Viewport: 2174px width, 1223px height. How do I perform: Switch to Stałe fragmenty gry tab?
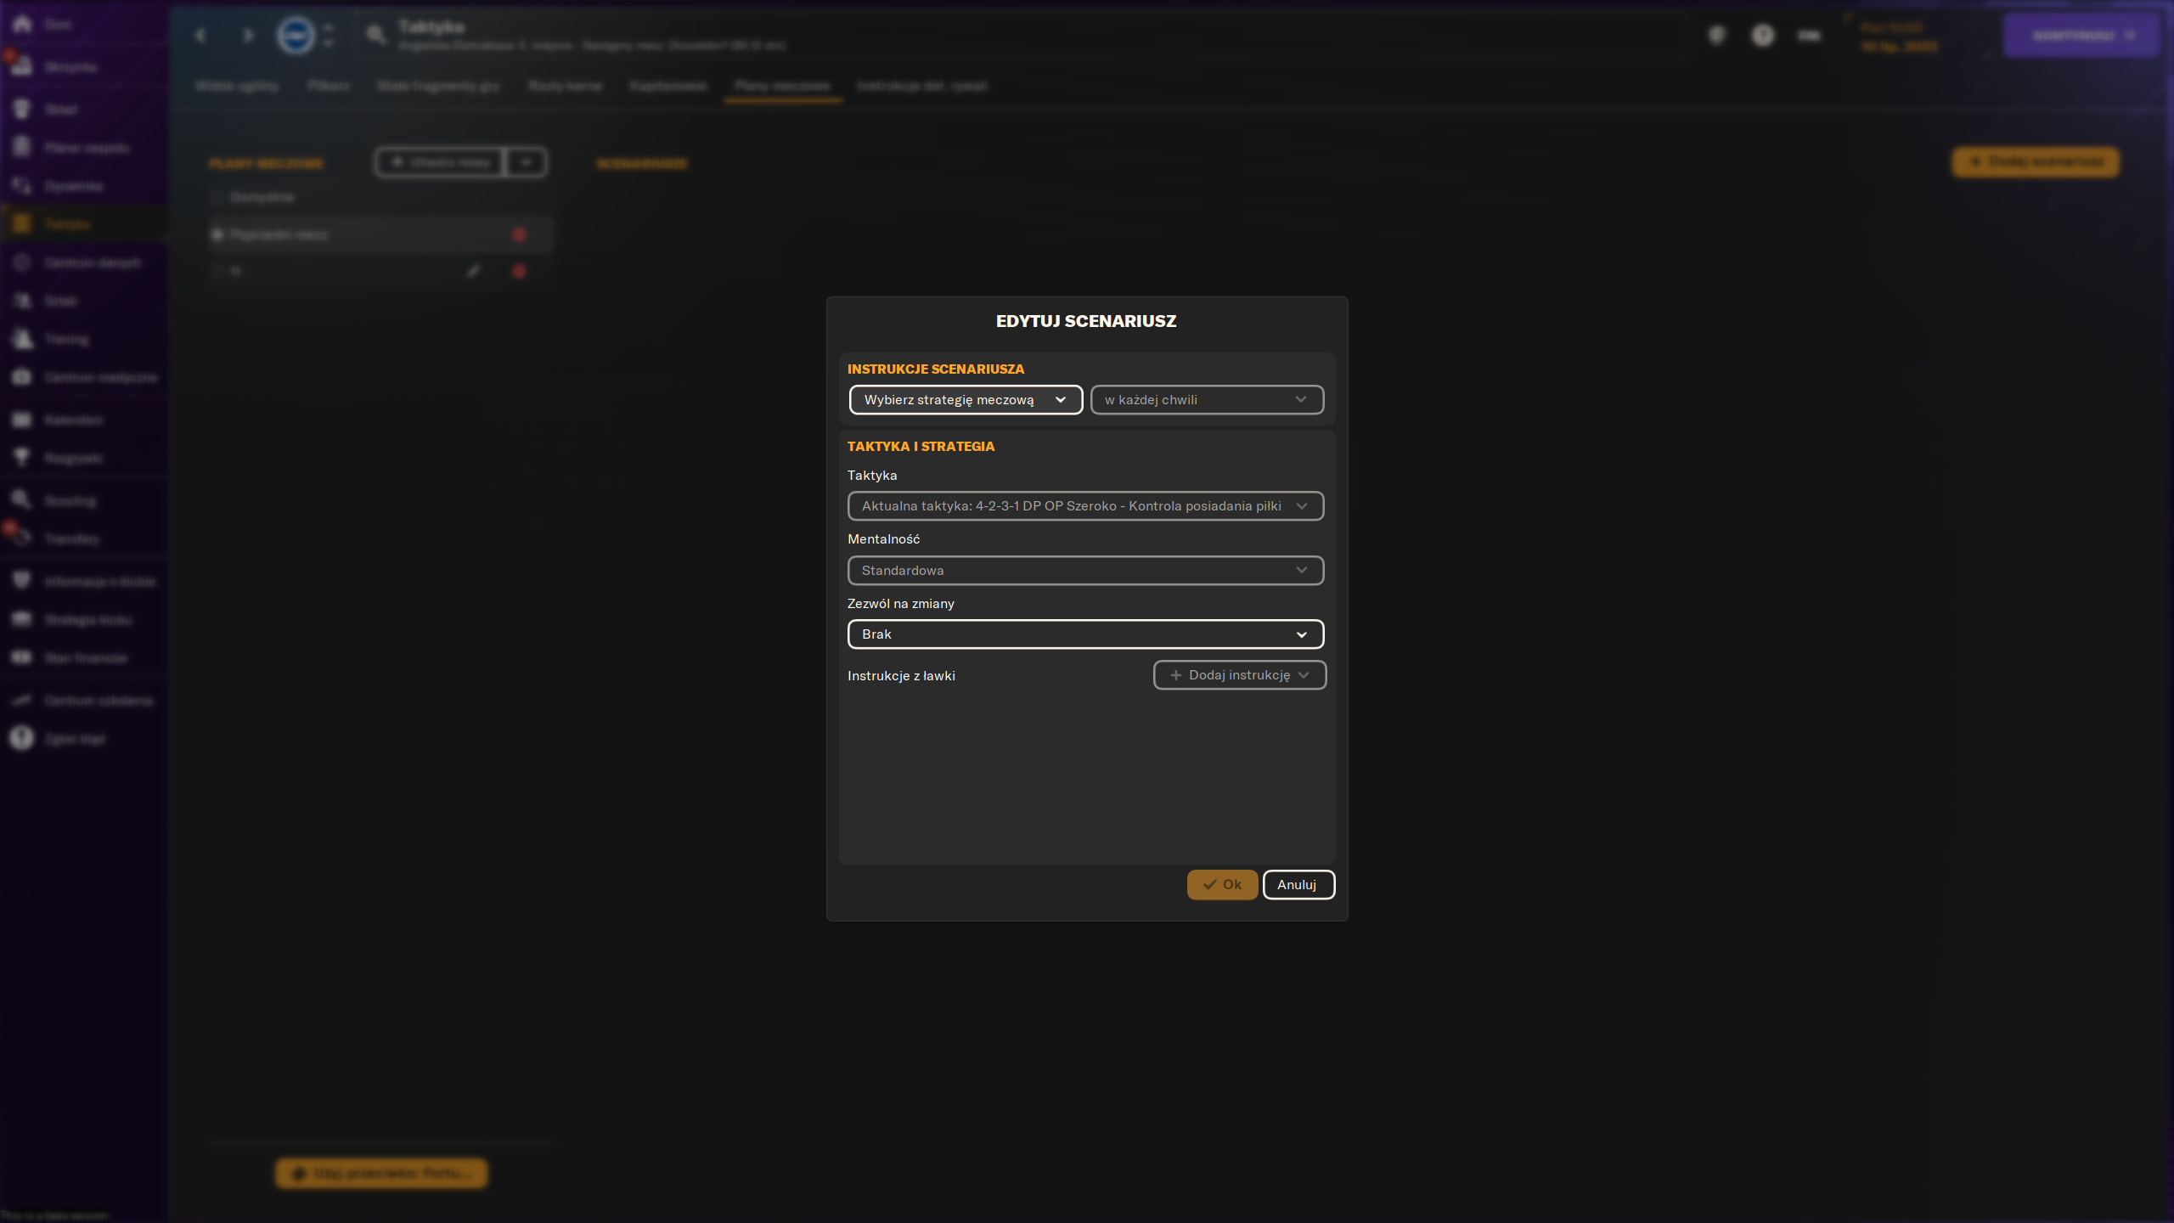(x=439, y=86)
